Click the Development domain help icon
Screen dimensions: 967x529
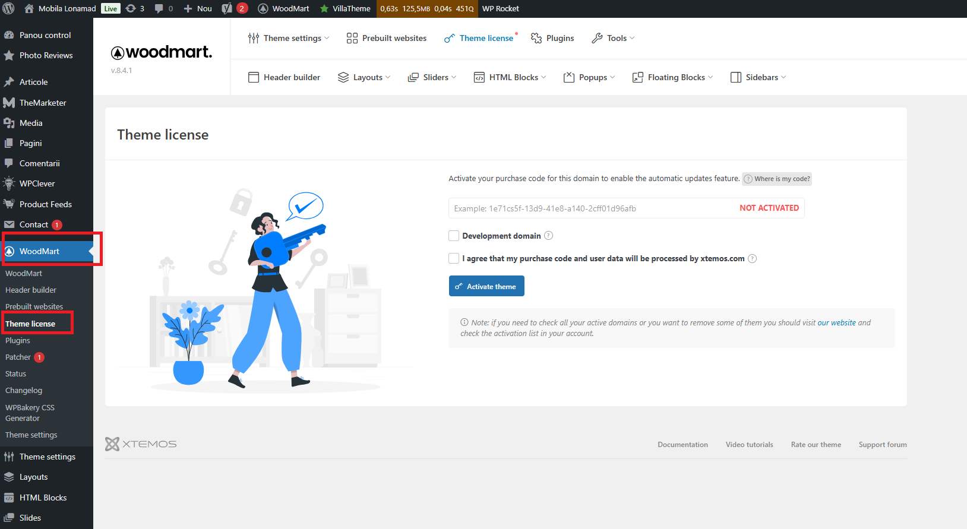(549, 236)
